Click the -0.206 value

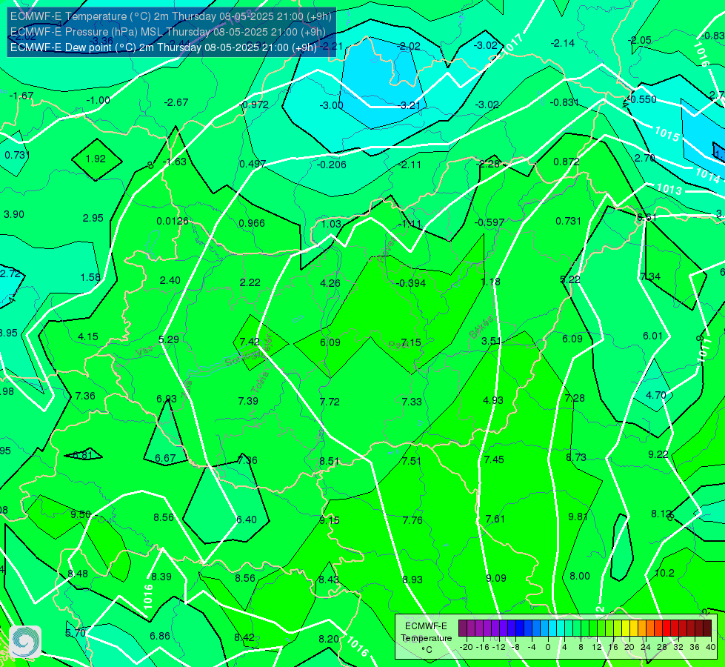[332, 165]
